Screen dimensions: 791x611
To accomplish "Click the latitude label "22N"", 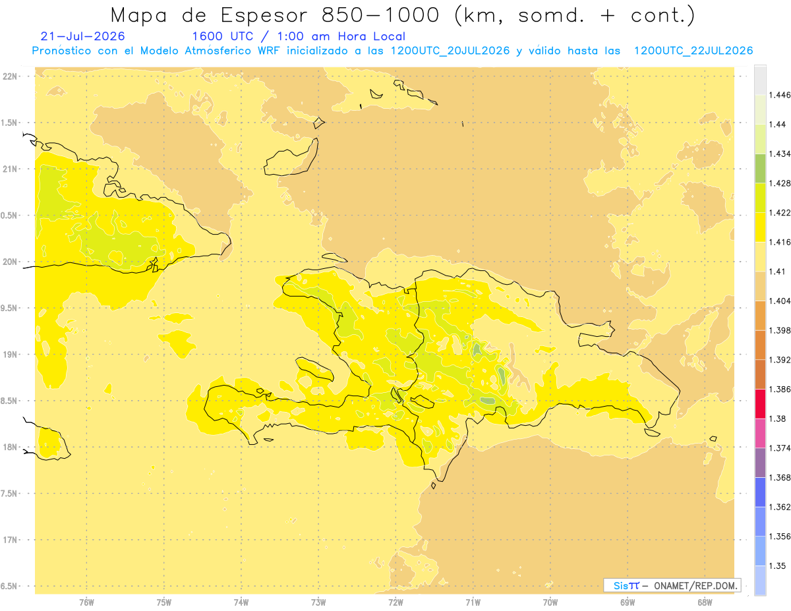I will 11,76.
